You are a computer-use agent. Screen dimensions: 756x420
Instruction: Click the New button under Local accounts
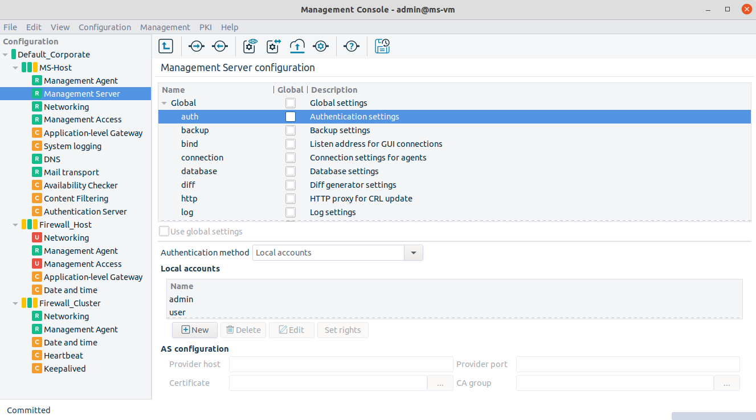tap(194, 330)
